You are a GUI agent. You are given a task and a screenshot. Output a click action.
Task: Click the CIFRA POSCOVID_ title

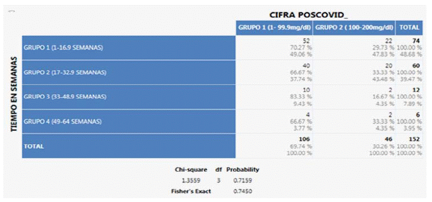pyautogui.click(x=308, y=16)
